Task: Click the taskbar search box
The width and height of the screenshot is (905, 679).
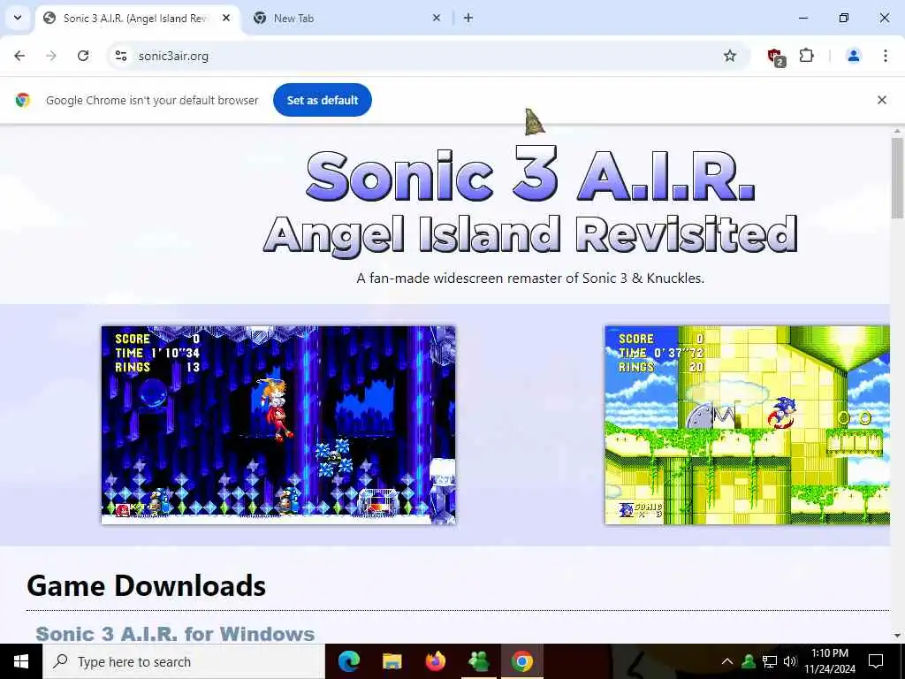Action: [x=184, y=661]
